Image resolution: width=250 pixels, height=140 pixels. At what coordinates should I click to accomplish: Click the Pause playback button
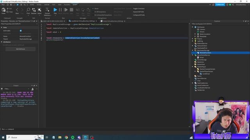pos(60,10)
